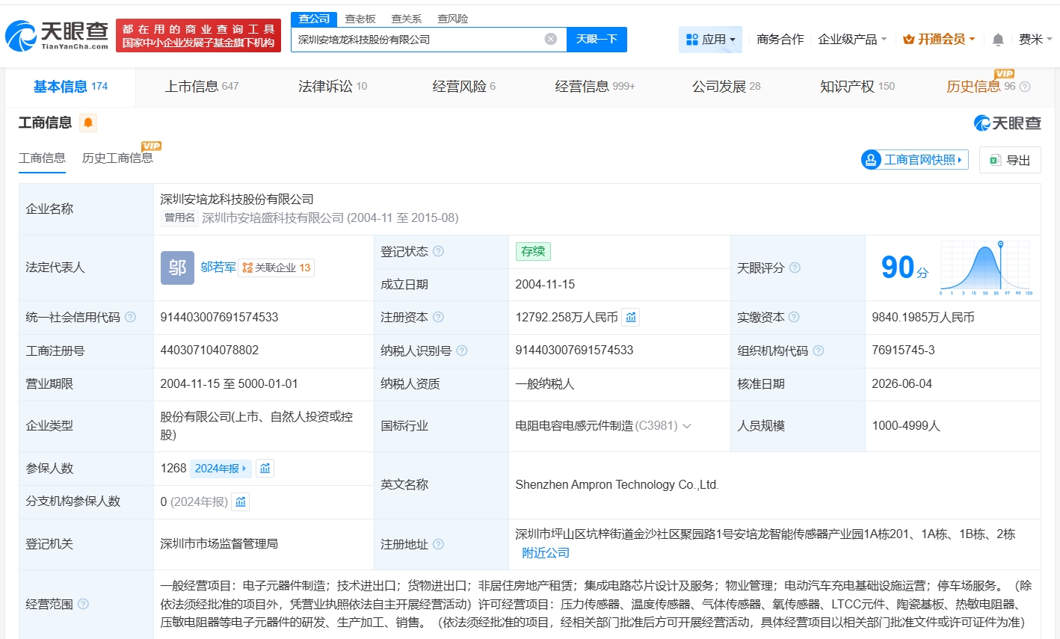Click the 天眼评分 distribution chart

pos(985,268)
